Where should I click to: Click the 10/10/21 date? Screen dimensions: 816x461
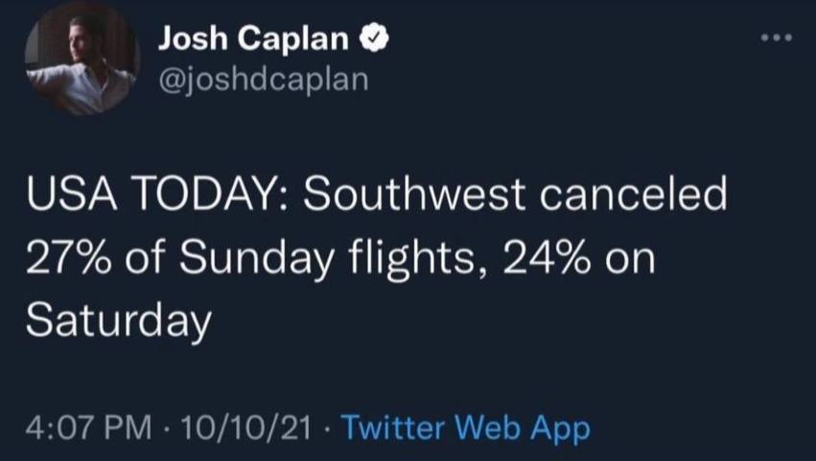coord(246,427)
